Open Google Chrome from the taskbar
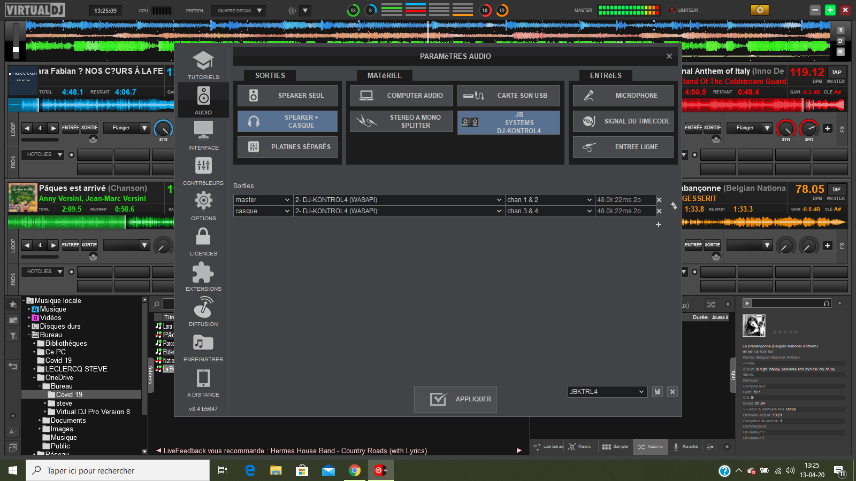The width and height of the screenshot is (856, 481). coord(354,470)
